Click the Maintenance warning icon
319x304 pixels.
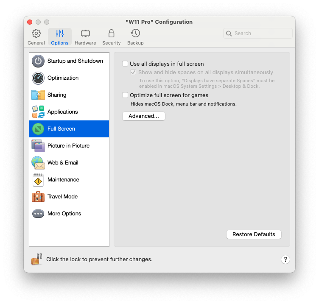38,180
